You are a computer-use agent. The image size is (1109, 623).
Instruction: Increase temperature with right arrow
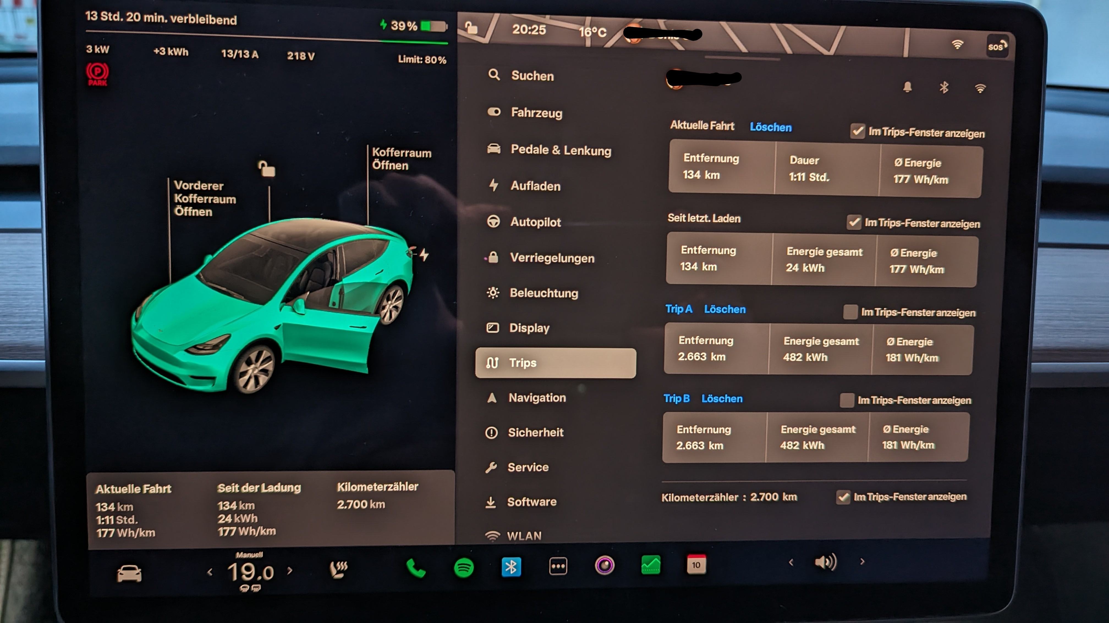pos(290,571)
